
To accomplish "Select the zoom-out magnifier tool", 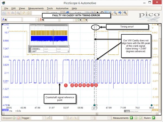I will tap(115, 13).
